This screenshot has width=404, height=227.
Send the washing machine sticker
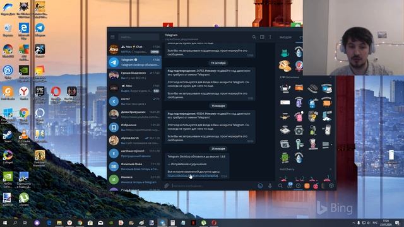tap(299, 131)
